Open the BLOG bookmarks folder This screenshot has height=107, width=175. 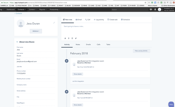(x=68, y=6)
